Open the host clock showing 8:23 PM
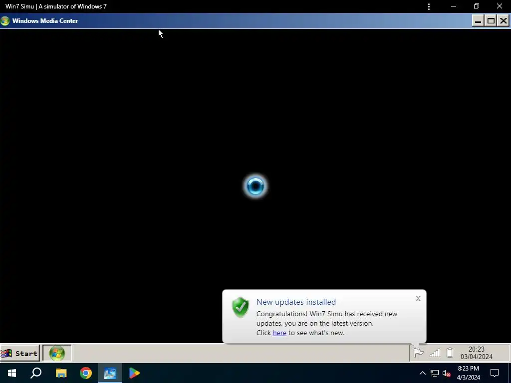 coord(469,373)
